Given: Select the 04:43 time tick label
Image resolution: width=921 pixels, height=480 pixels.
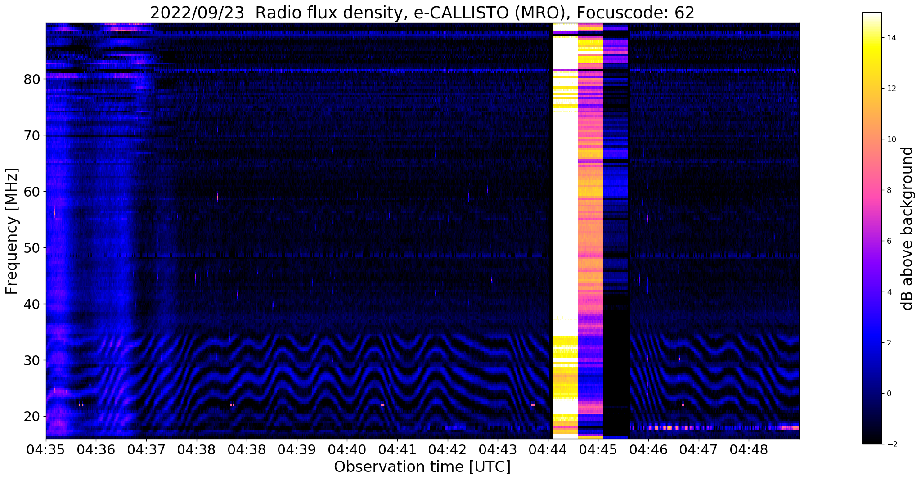Looking at the screenshot, I should tap(498, 449).
